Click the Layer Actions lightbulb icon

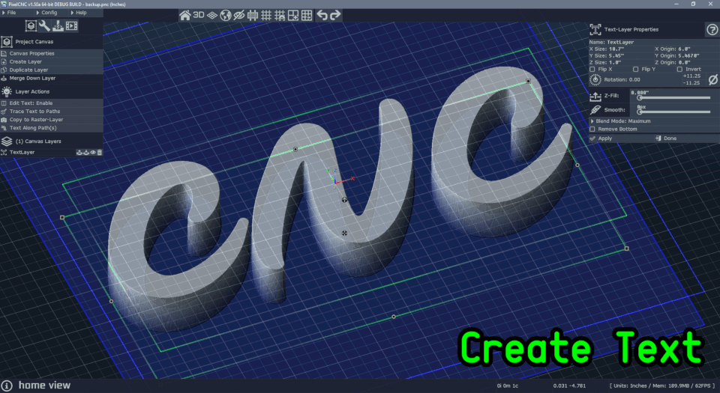click(x=7, y=91)
